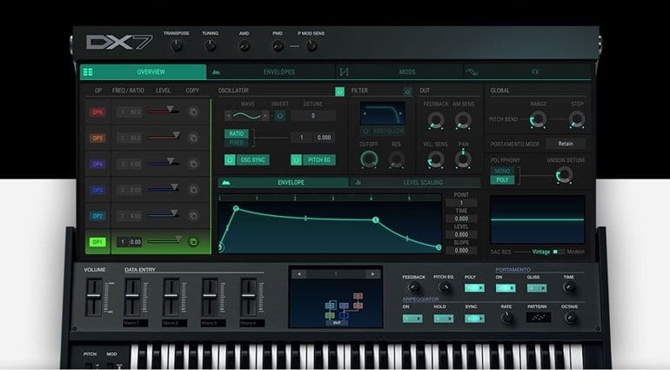
Task: Toggle the Arpeggiator On switch
Action: (412, 319)
